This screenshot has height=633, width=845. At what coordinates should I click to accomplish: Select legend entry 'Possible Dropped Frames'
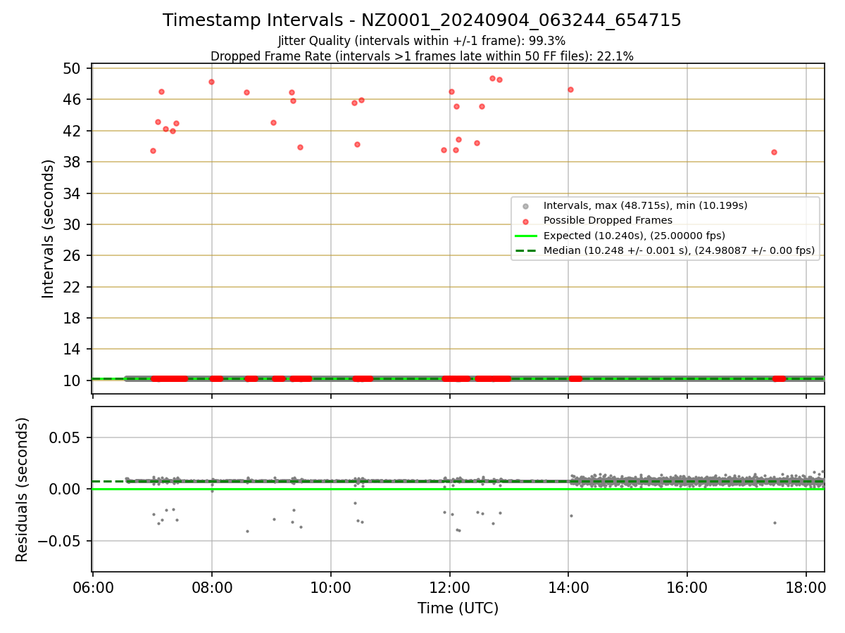(x=608, y=221)
